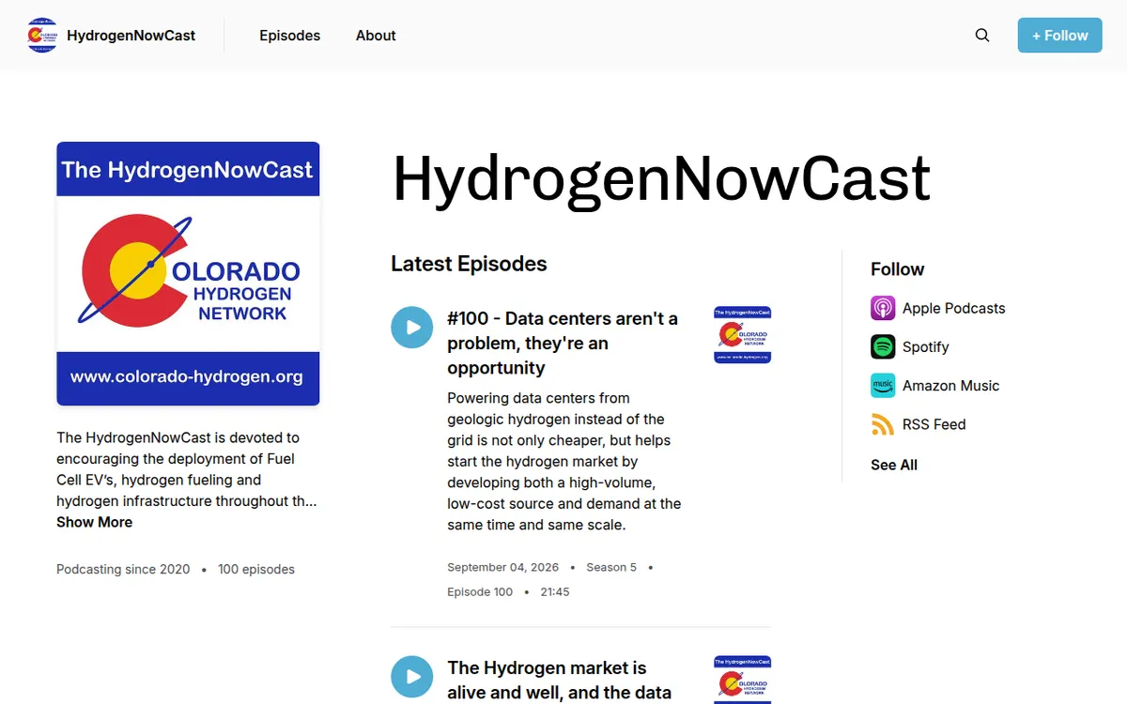This screenshot has height=704, width=1127.
Task: Open See All follow options
Action: (894, 465)
